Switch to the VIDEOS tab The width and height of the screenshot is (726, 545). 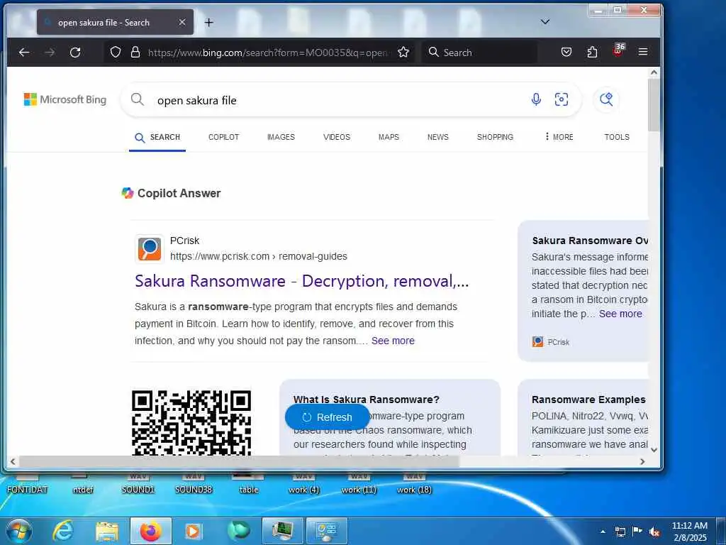[337, 137]
